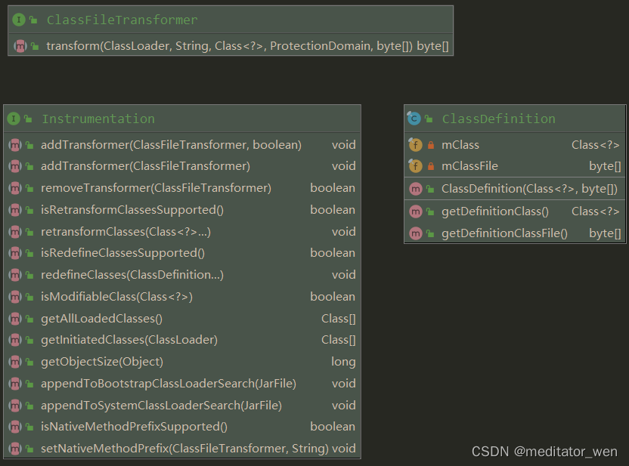Click the method icon of getObjectSize(Object)

click(x=15, y=362)
